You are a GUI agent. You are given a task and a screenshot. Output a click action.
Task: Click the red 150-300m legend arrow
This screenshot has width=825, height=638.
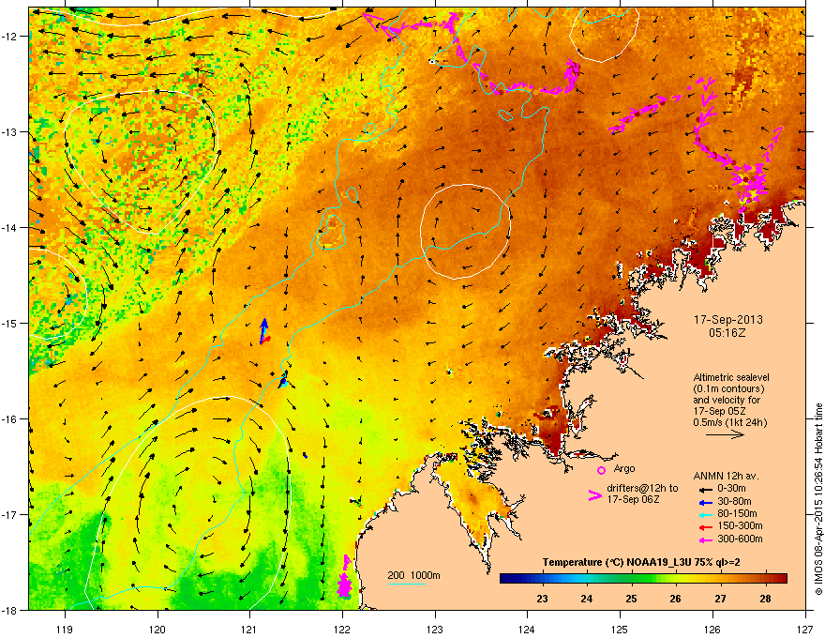click(704, 526)
